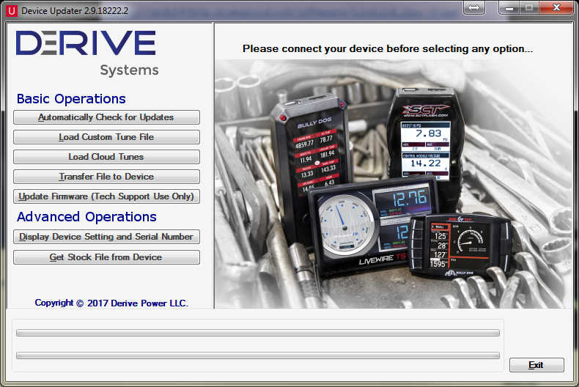The width and height of the screenshot is (579, 387).
Task: Minimize the Device Updater window
Action: tap(509, 7)
